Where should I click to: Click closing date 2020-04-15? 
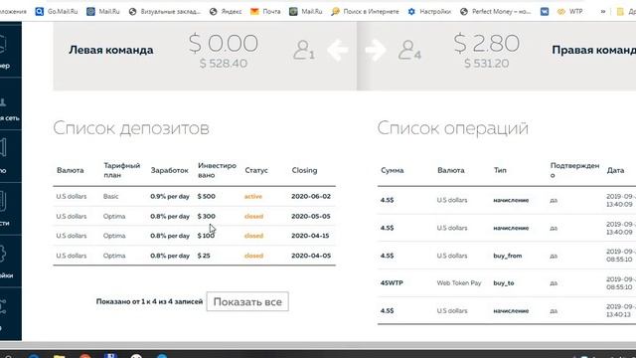310,236
